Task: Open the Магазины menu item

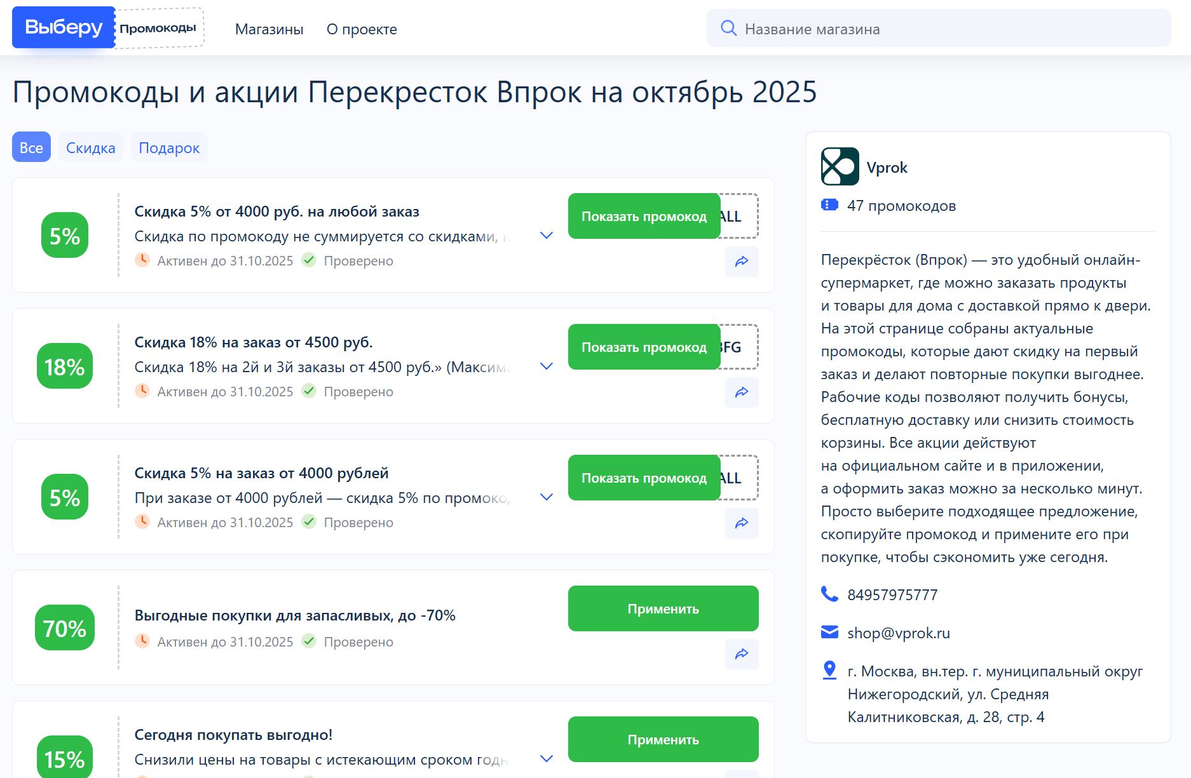Action: pos(269,29)
